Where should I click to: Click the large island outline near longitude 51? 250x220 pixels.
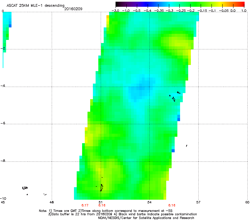pyautogui.click(x=101, y=188)
